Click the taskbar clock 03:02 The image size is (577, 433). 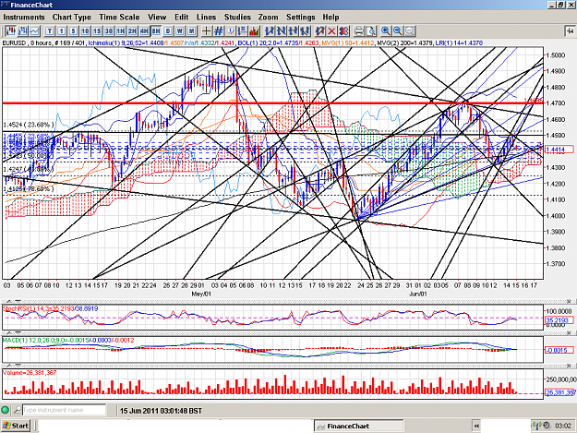563,426
